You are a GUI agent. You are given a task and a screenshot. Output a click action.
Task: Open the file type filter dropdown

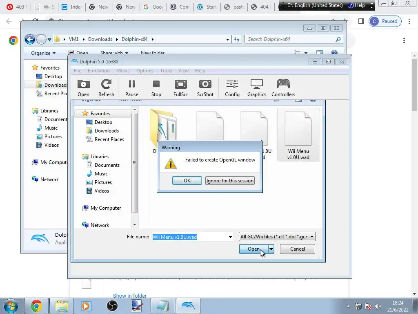277,237
